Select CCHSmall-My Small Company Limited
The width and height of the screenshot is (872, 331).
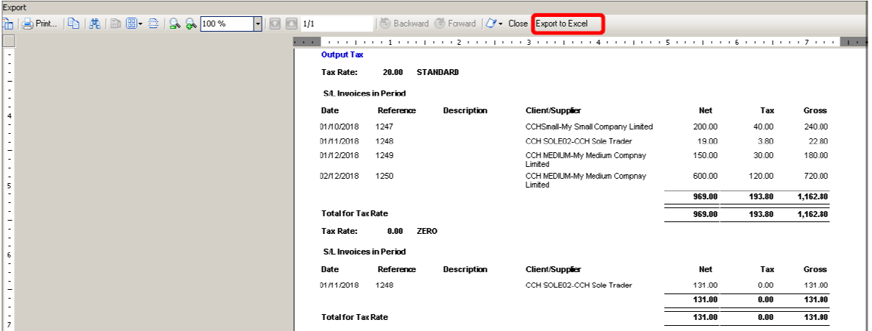click(589, 127)
